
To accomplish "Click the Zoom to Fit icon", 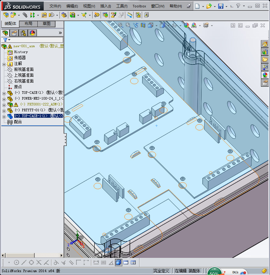I will (120, 25).
